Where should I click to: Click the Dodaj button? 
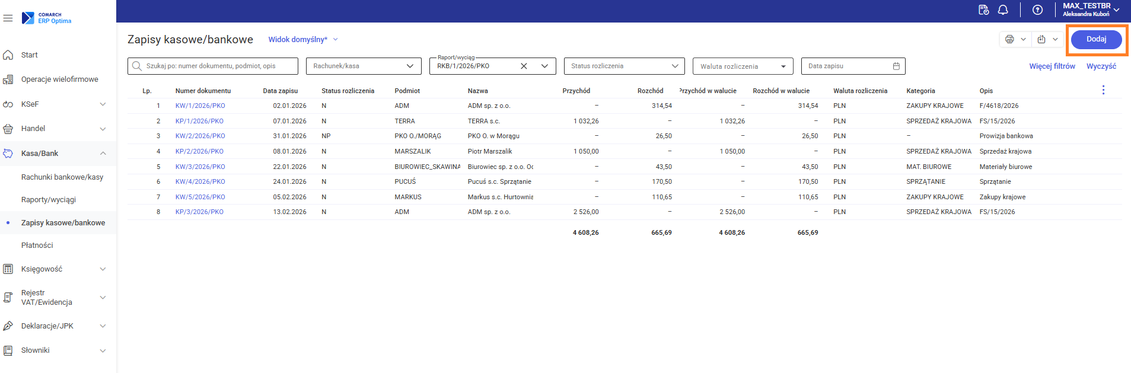coord(1096,39)
